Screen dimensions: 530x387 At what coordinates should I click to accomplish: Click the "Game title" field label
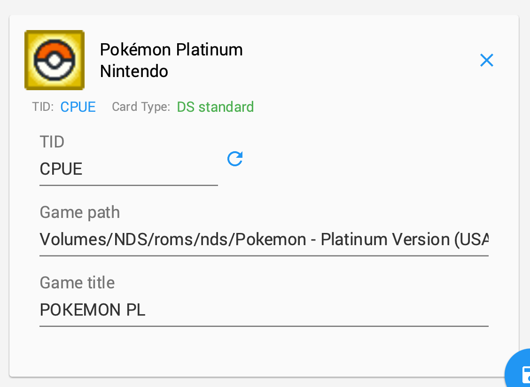tap(77, 283)
